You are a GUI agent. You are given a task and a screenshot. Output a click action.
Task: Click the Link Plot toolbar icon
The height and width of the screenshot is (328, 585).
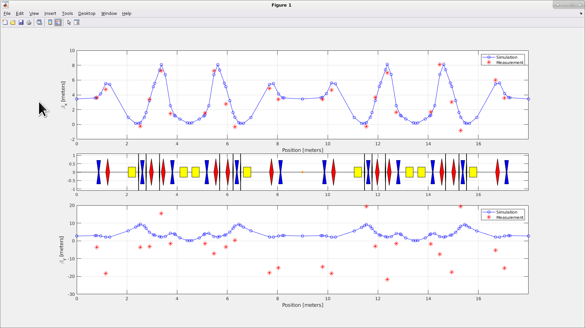click(40, 22)
